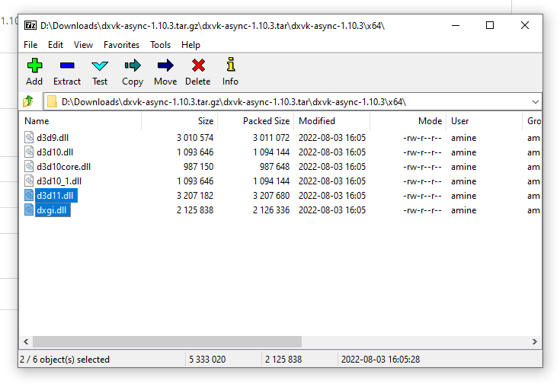Click the horizontal scrollbar thumb
This screenshot has height=387, width=560.
tap(164, 342)
